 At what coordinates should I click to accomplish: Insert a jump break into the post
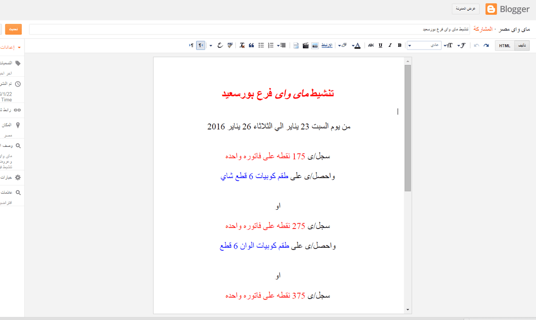click(x=295, y=45)
